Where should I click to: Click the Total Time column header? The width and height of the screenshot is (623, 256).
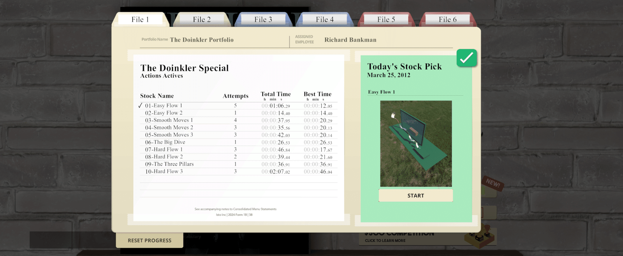point(276,94)
